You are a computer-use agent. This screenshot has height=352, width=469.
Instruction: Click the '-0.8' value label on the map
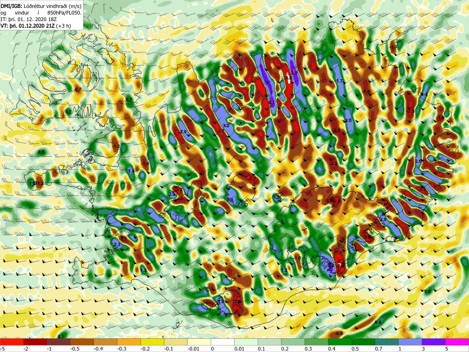tap(339, 333)
